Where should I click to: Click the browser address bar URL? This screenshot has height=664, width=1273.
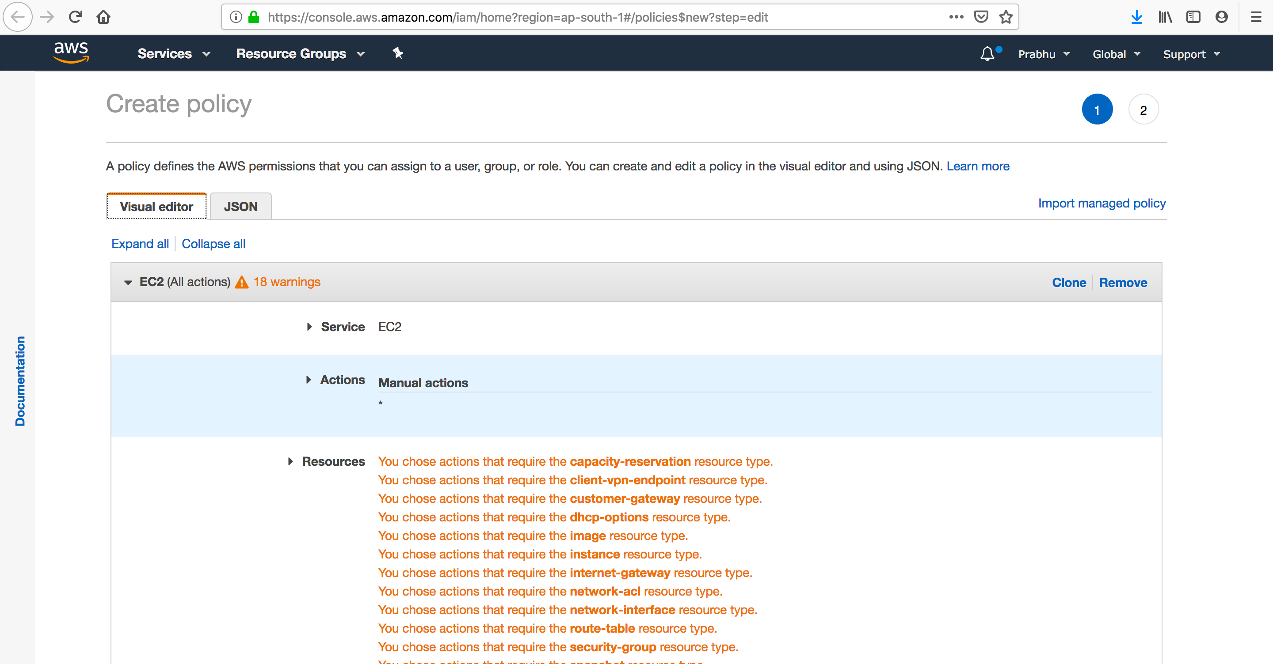518,17
